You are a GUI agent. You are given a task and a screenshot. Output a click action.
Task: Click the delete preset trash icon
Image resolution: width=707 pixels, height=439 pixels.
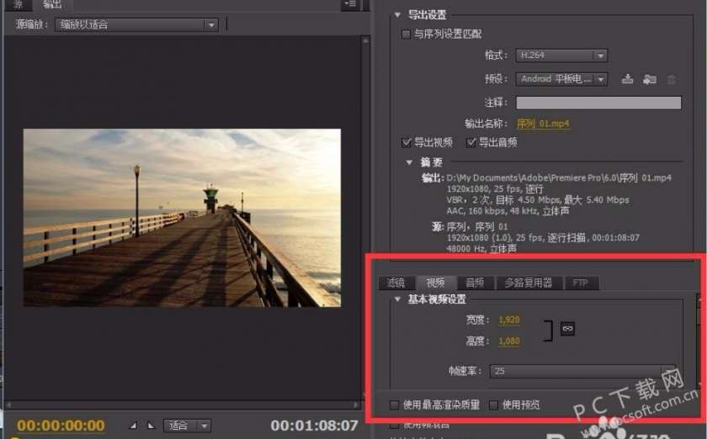coord(671,79)
